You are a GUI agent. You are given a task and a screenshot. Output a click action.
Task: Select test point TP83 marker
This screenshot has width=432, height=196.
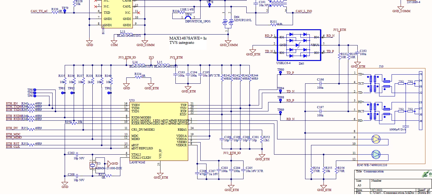pos(109,92)
